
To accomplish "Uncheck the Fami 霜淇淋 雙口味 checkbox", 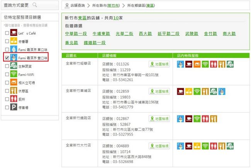I will 7,58.
